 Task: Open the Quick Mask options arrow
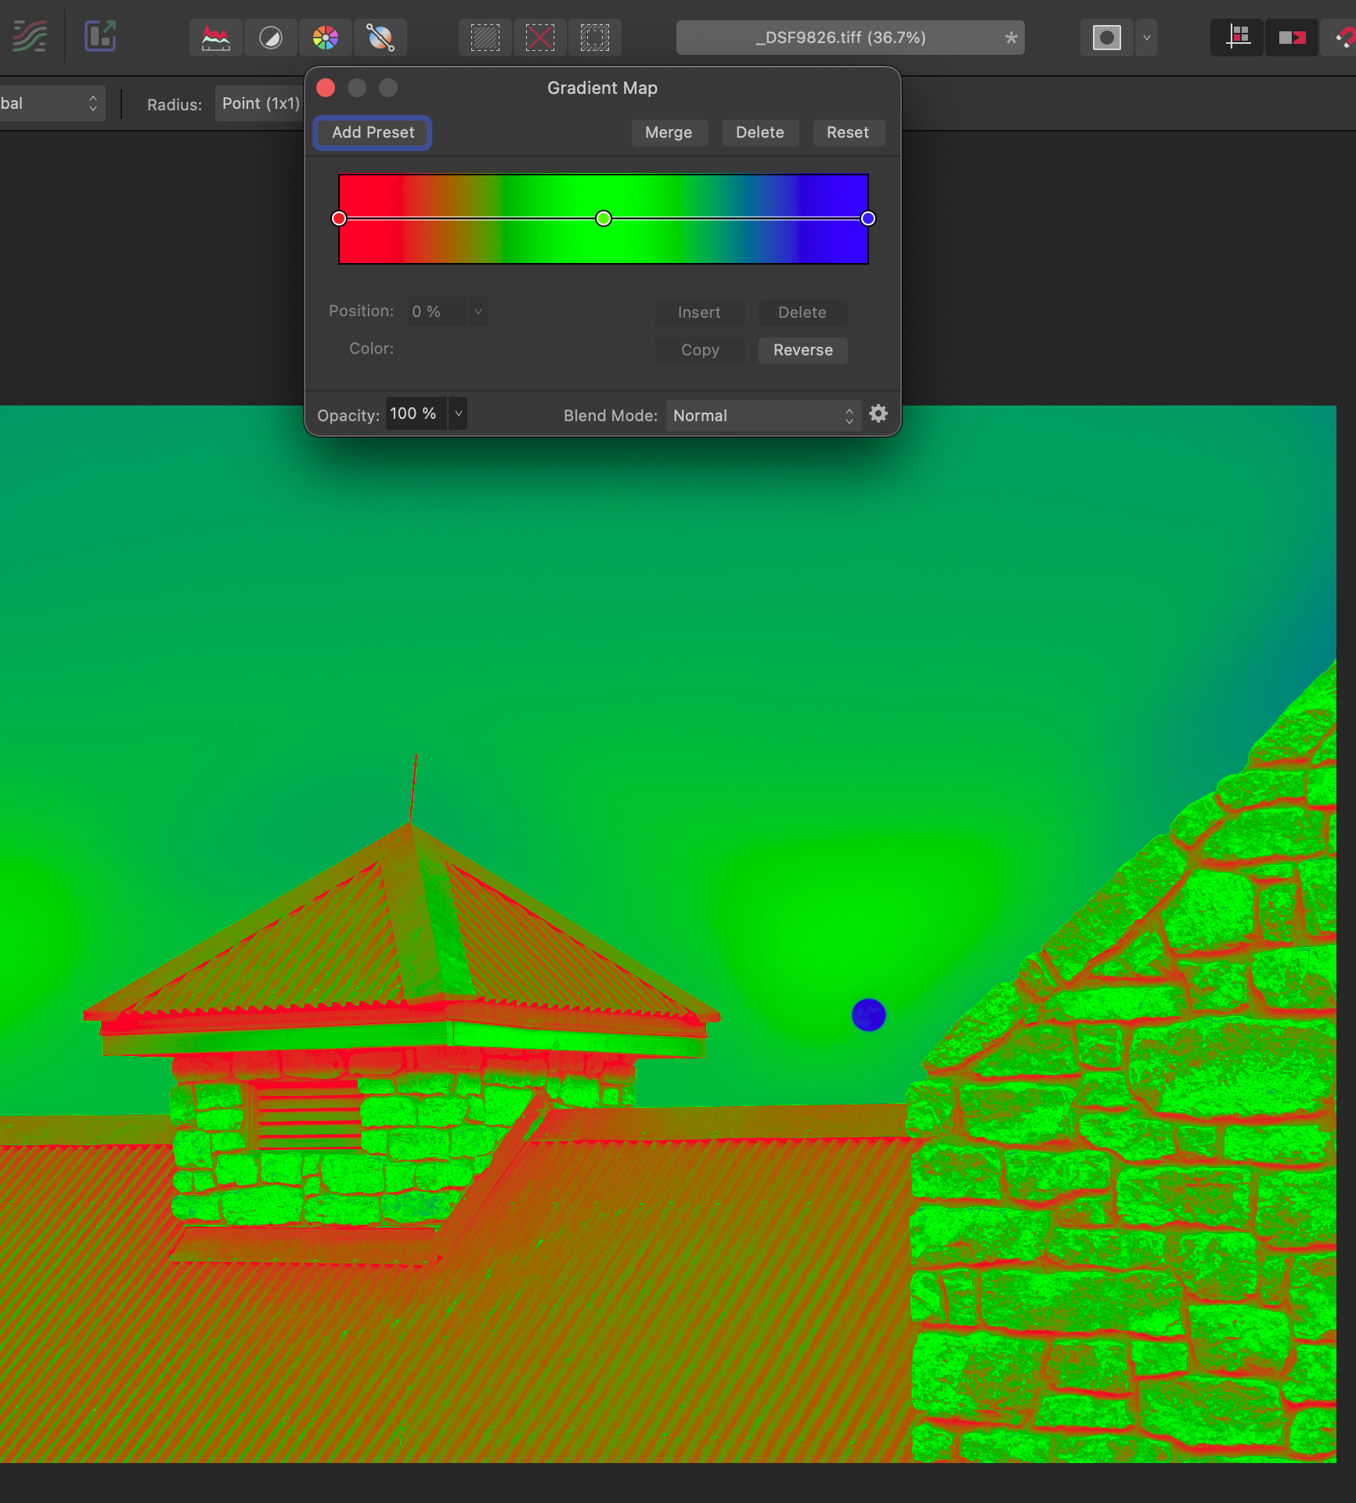(1146, 38)
